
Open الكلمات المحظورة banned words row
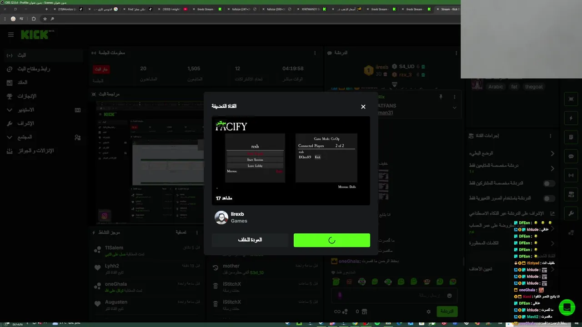coord(512,243)
